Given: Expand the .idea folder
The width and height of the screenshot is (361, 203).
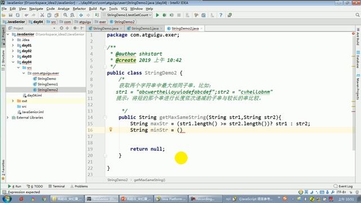Looking at the screenshot, I should 13,40.
